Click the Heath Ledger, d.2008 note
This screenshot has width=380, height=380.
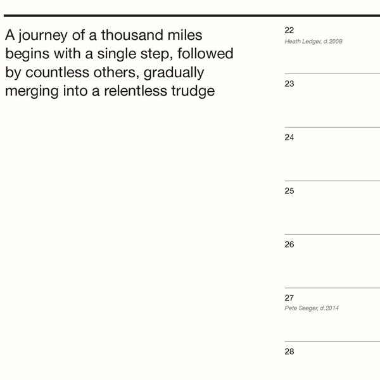[x=313, y=41]
